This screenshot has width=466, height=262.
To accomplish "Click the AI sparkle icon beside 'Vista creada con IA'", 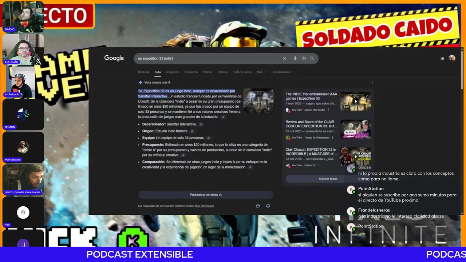I will point(140,83).
